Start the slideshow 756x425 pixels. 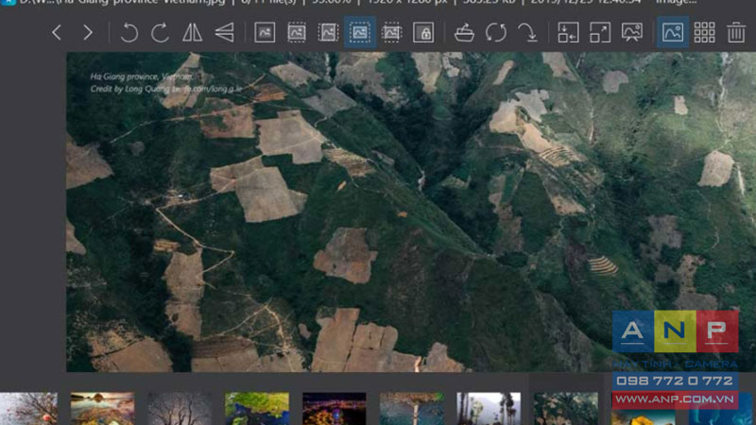632,33
